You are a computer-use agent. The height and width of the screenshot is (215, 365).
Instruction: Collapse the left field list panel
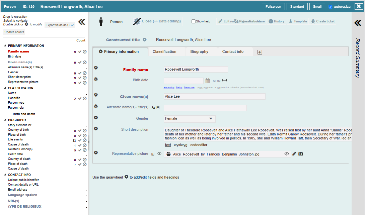pyautogui.click(x=82, y=22)
